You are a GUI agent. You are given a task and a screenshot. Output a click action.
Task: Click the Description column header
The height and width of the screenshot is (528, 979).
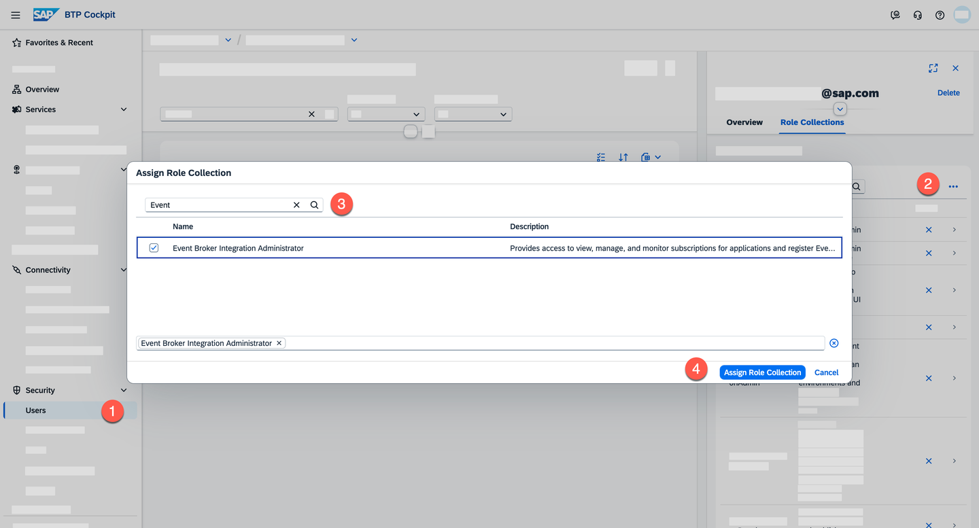coord(530,226)
